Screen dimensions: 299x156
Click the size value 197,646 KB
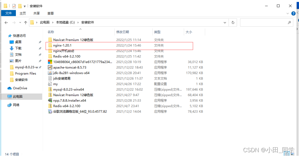195,89
